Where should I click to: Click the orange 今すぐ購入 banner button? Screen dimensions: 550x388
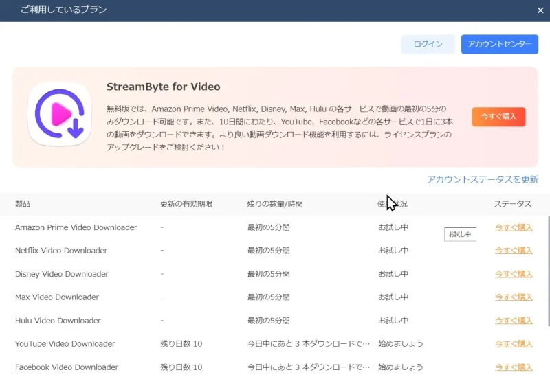coord(498,117)
